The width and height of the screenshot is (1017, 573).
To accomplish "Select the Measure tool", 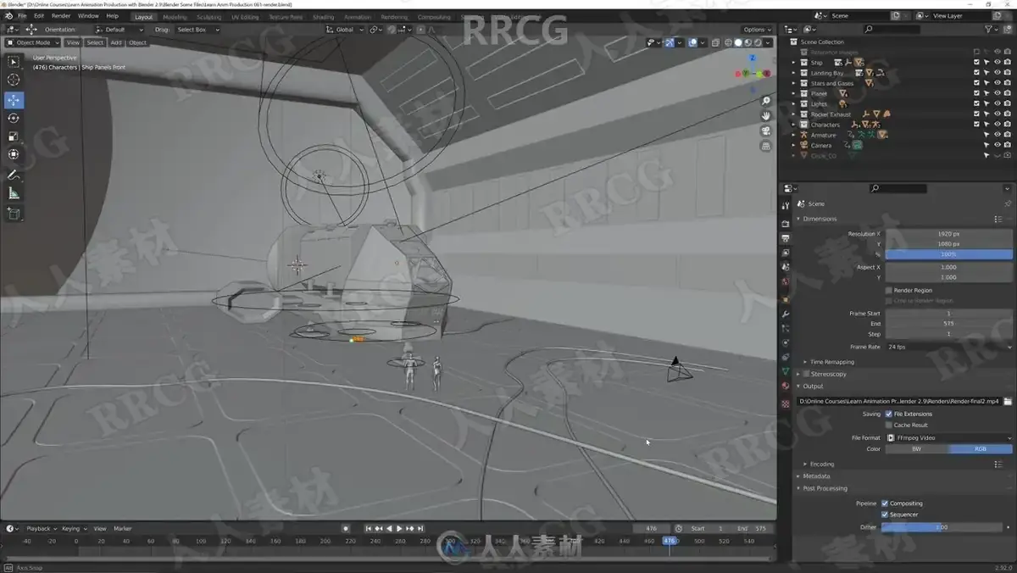I will 14,193.
